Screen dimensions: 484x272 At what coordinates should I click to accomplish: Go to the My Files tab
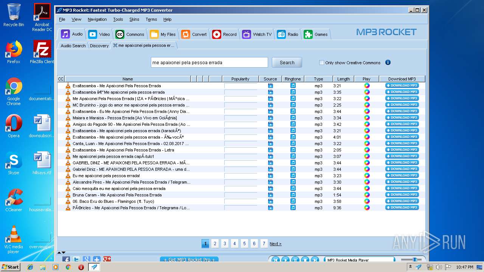coord(163,34)
